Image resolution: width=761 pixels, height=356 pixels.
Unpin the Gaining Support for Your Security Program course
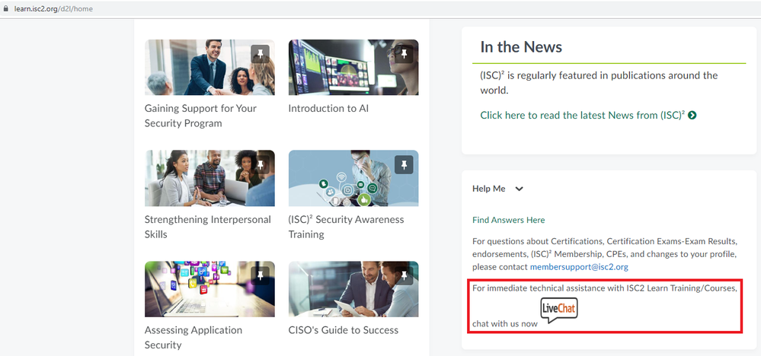tap(261, 54)
